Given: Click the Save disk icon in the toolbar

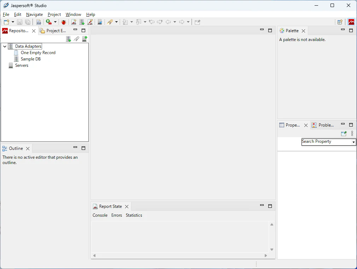Looking at the screenshot, I should [19, 22].
